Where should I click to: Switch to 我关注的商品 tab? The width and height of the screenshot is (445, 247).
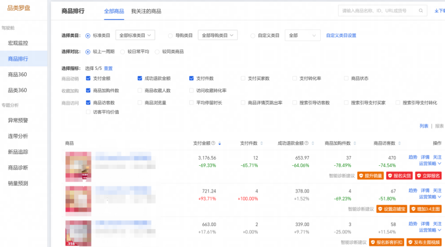tap(146, 11)
